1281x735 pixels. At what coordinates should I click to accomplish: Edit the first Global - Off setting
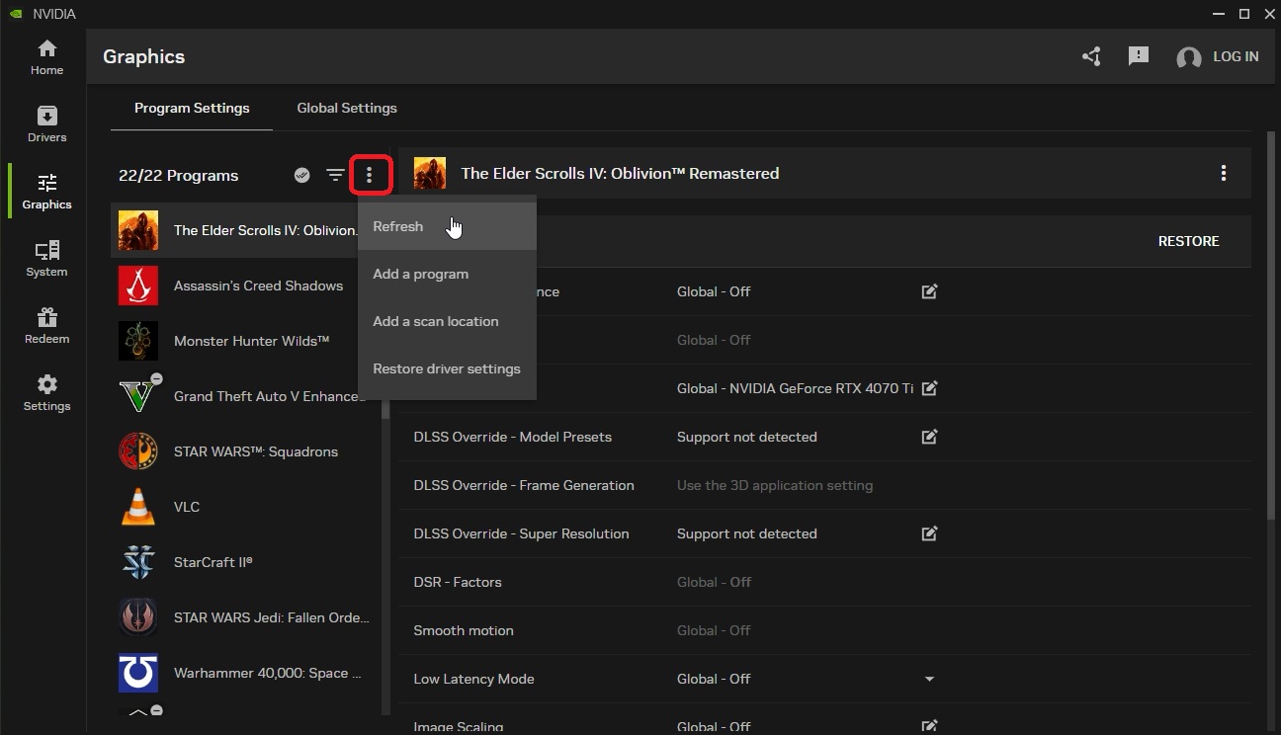929,291
